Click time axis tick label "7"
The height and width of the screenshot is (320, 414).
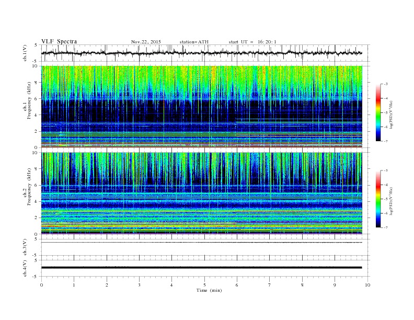point(270,285)
